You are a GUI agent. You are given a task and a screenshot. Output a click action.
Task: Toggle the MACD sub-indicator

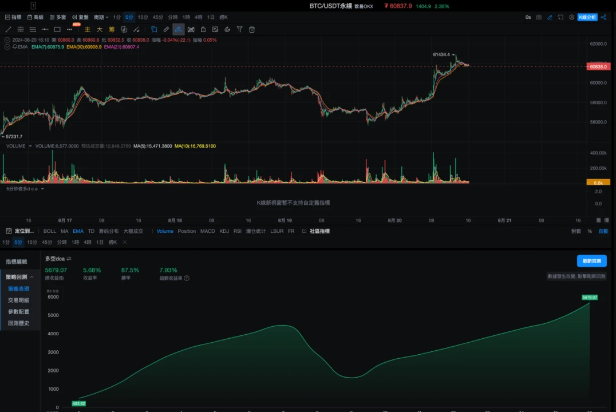pos(207,231)
